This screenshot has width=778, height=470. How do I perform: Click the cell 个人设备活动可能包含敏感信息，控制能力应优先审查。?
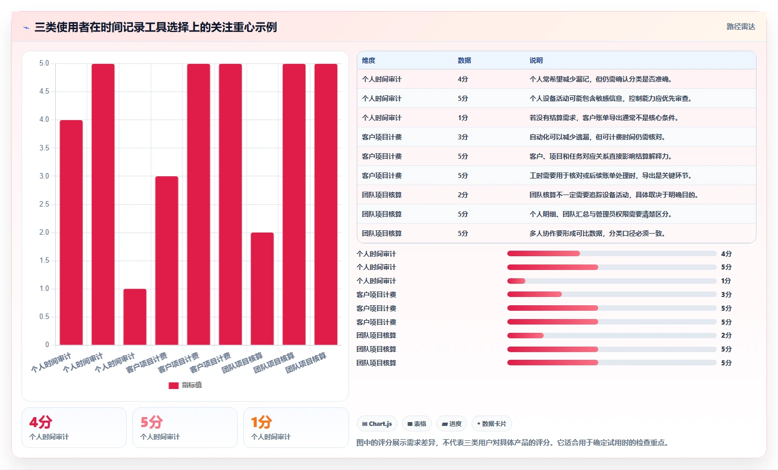(610, 99)
